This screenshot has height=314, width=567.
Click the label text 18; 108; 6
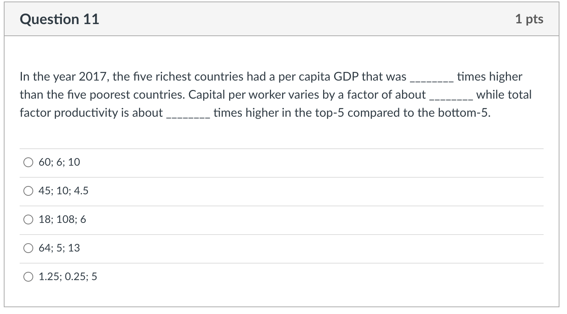[x=62, y=219]
